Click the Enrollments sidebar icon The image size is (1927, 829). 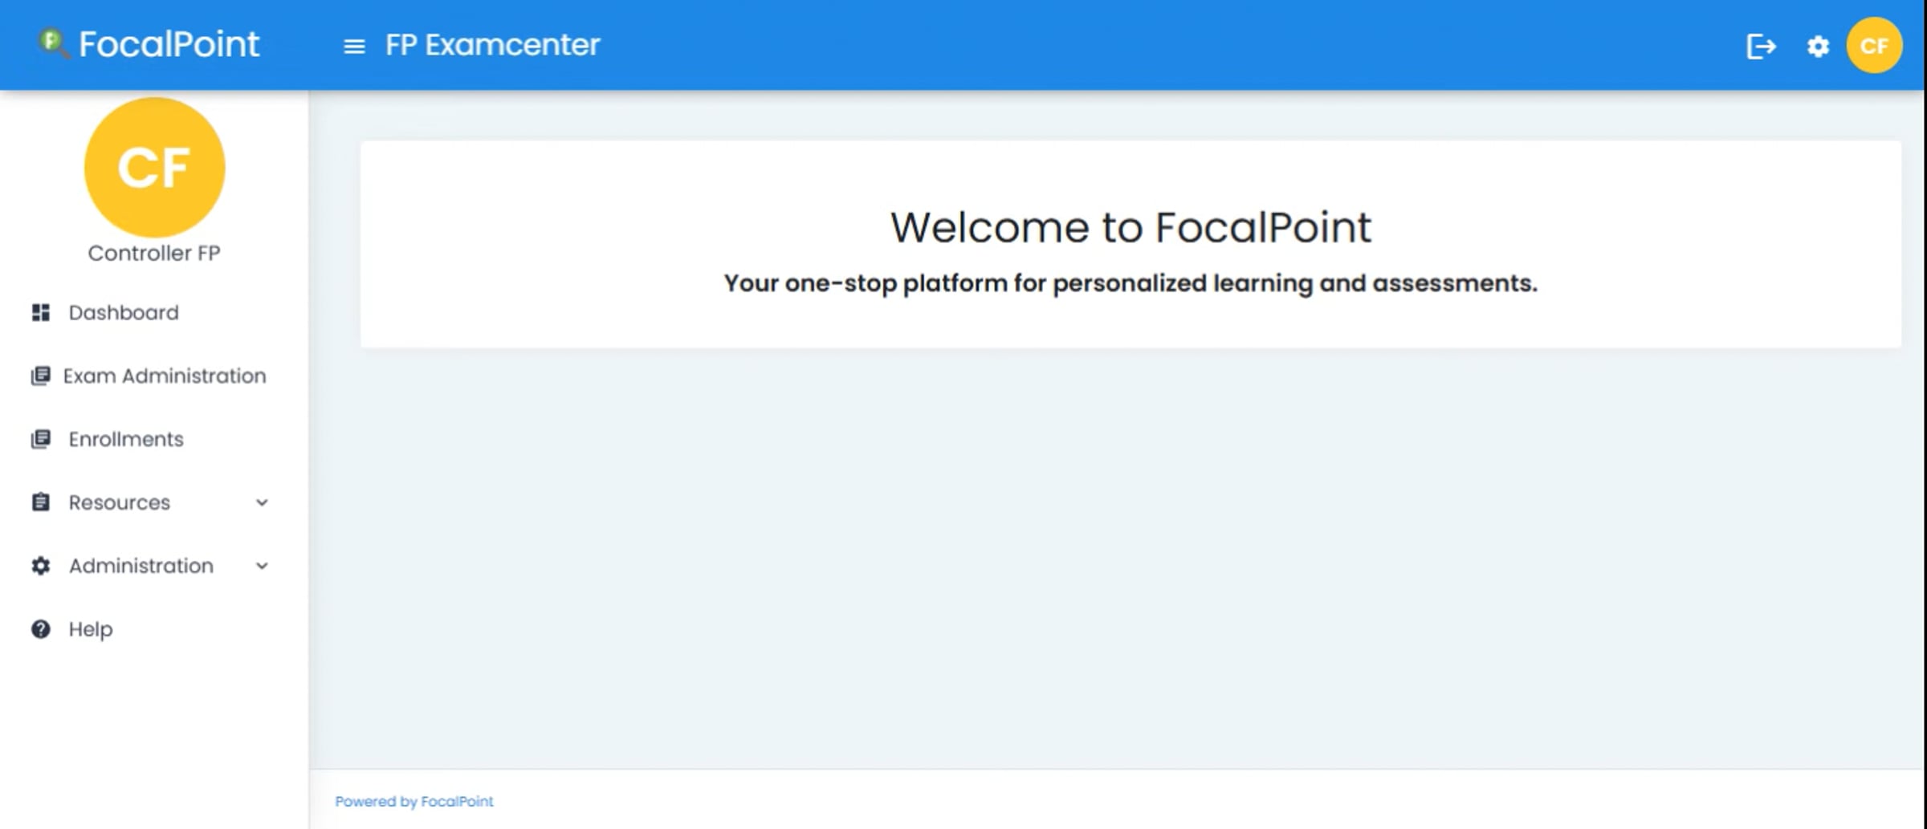click(x=41, y=439)
